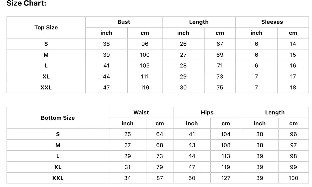Click the "Size Chart:" heading text
Screen dimensions: 312x187
coord(26,3)
